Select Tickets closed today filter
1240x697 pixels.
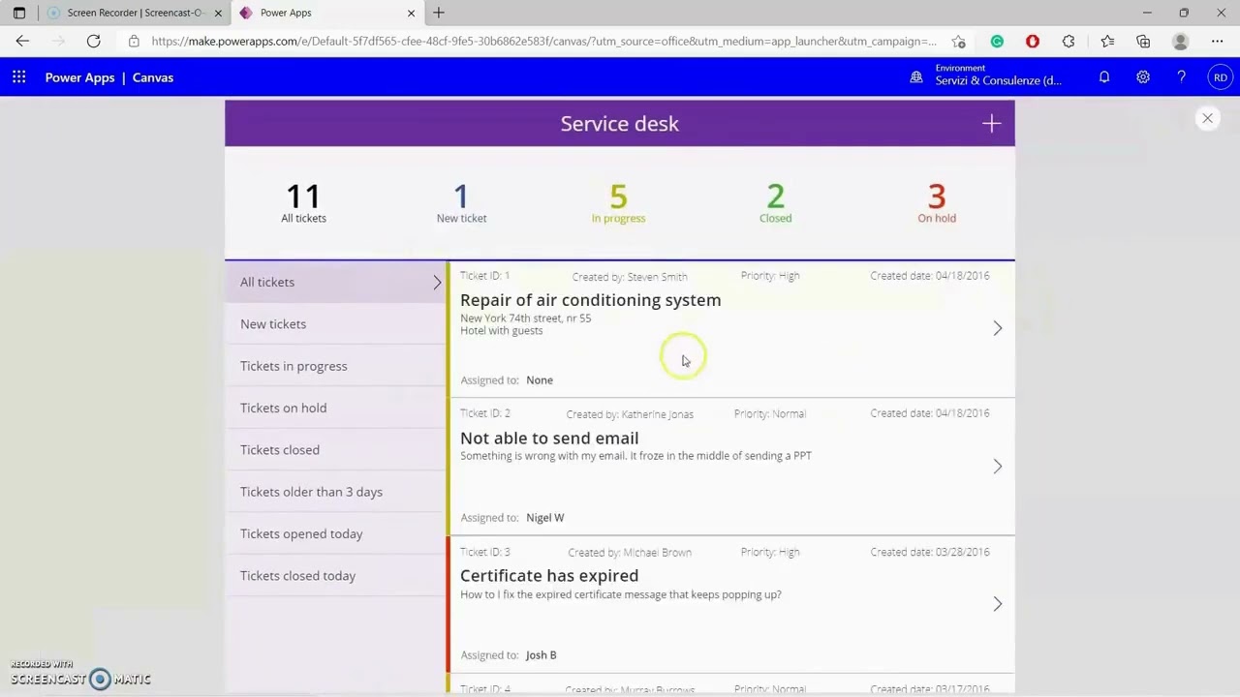coord(335,576)
